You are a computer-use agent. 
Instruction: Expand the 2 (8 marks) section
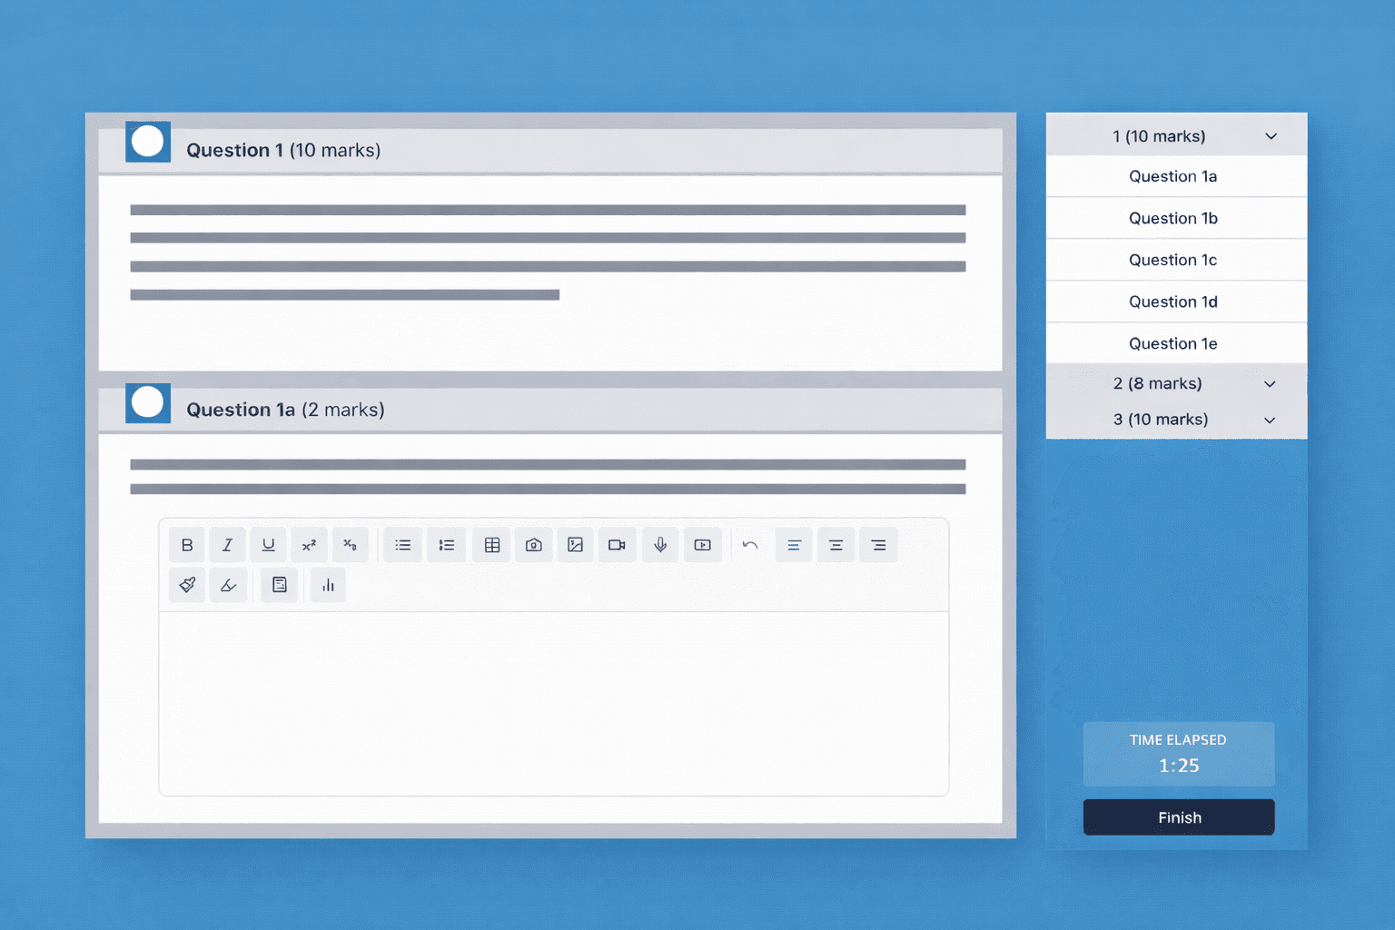1269,383
